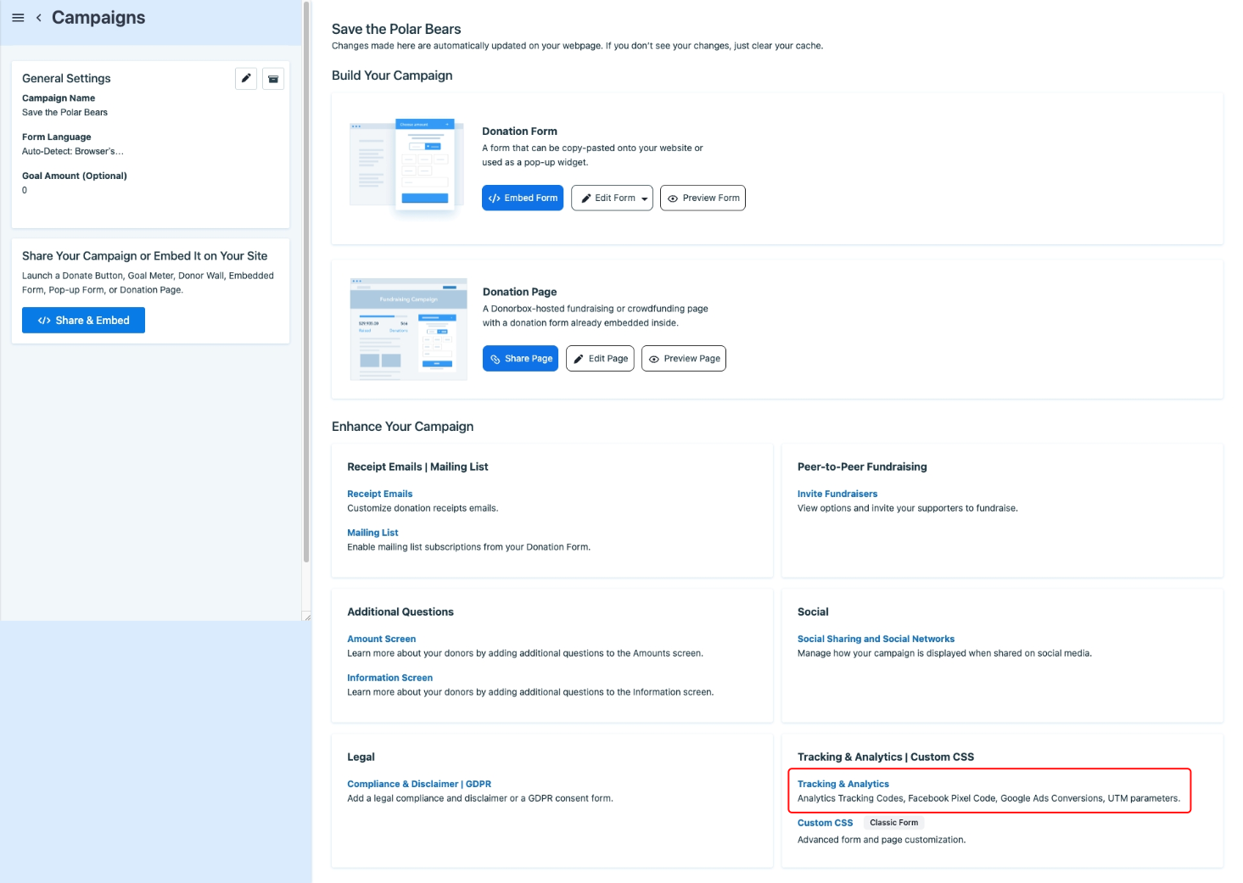The image size is (1243, 883).
Task: Edit General Settings with pencil icon
Action: (x=246, y=79)
